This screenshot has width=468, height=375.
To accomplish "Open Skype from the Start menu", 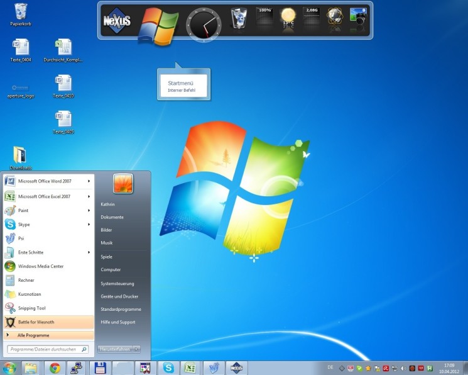I will click(x=48, y=224).
